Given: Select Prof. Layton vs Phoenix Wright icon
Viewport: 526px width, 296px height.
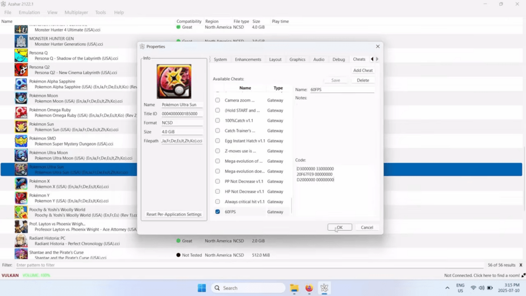Looking at the screenshot, I should [21, 227].
